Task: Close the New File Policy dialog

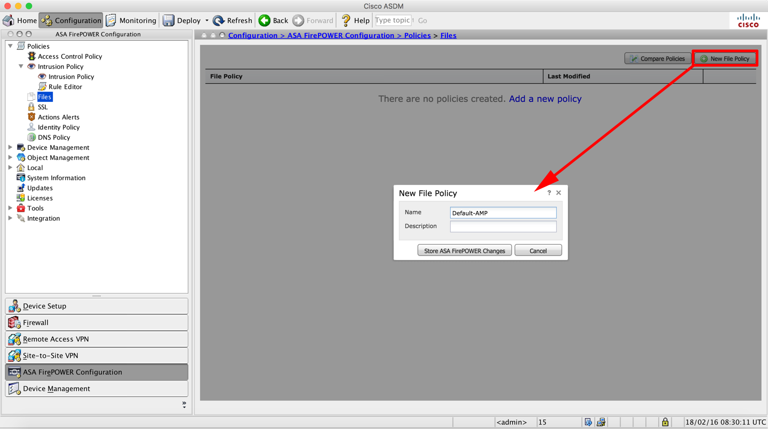Action: point(558,193)
